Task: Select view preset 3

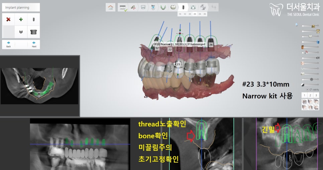Action: (315, 95)
